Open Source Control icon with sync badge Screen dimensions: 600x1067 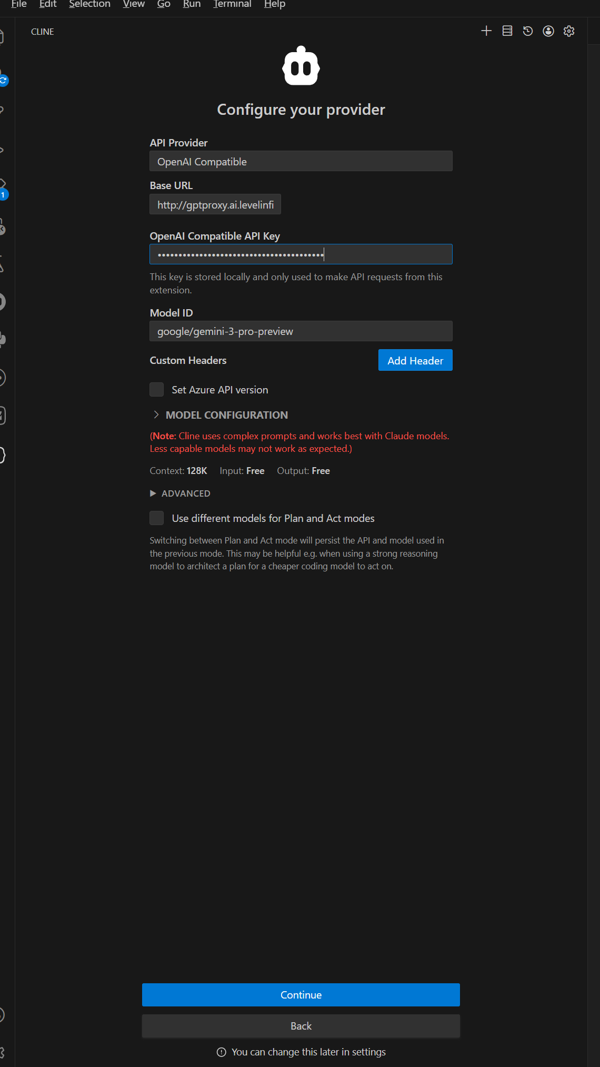tap(3, 77)
